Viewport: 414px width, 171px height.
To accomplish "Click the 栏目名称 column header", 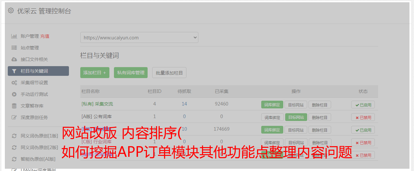I will click(x=90, y=91).
